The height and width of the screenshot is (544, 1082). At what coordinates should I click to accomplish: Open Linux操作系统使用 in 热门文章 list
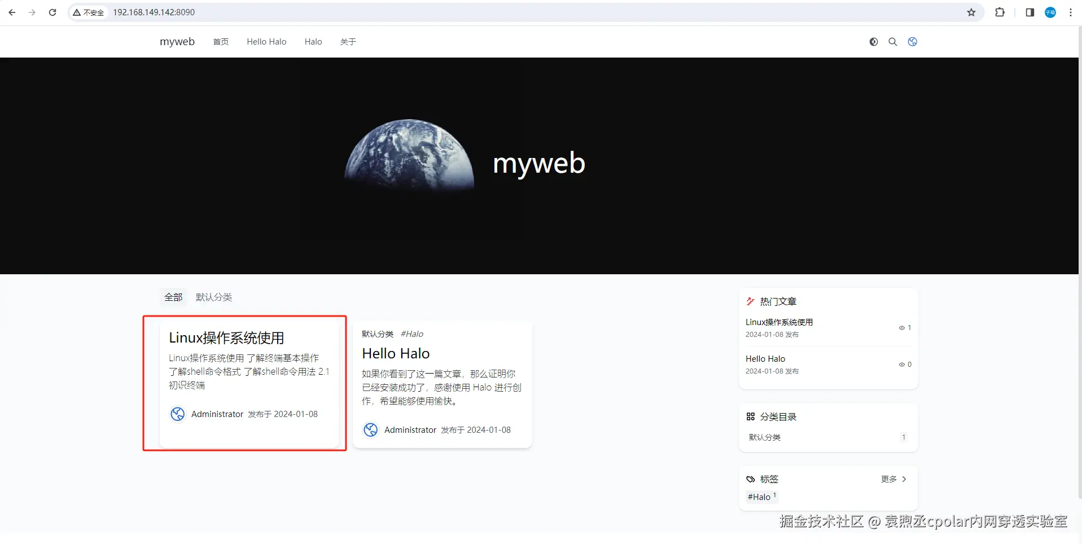[x=779, y=322]
